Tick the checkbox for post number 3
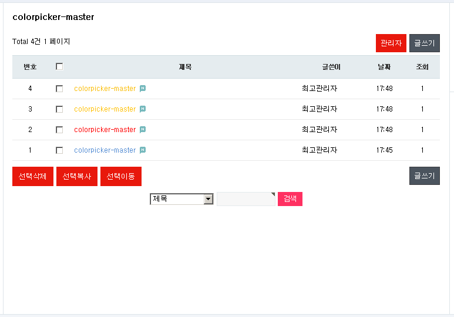The image size is (454, 317). point(59,109)
